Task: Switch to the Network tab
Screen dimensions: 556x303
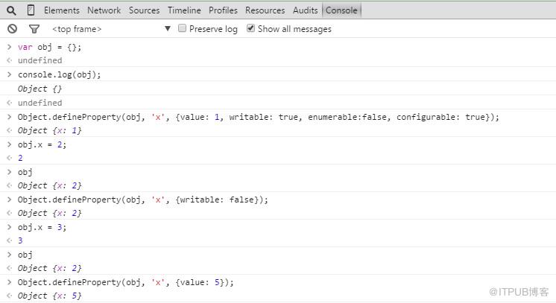Action: point(104,10)
